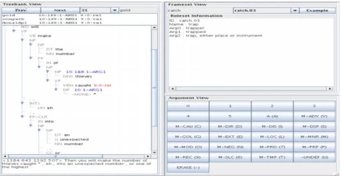Click Roleset Information scroll right arrow
The image size is (341, 176).
(330, 88)
